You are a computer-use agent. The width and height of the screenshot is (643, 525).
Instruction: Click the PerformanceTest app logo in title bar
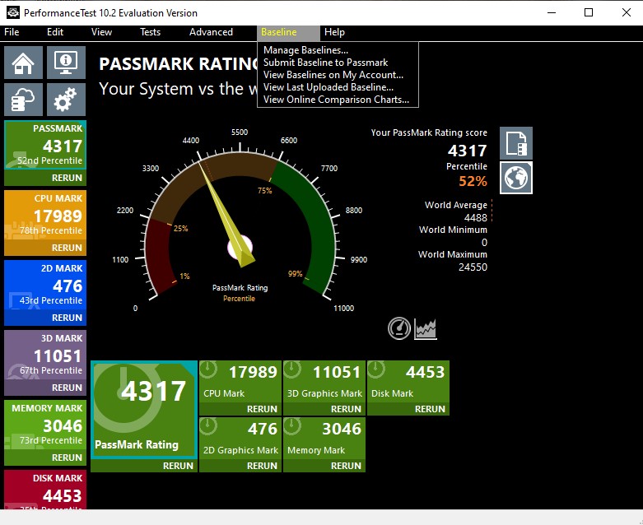coord(12,12)
